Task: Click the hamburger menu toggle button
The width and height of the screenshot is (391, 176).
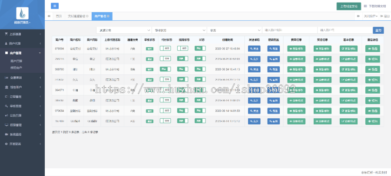Action: (55, 6)
